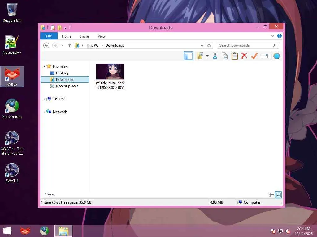Viewport: 317px width, 237px height.
Task: Select Recent places in navigation pane
Action: 67,86
